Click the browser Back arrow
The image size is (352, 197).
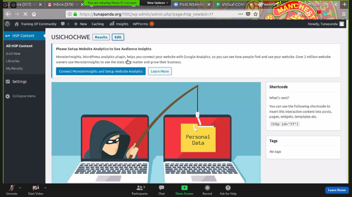(x=8, y=14)
